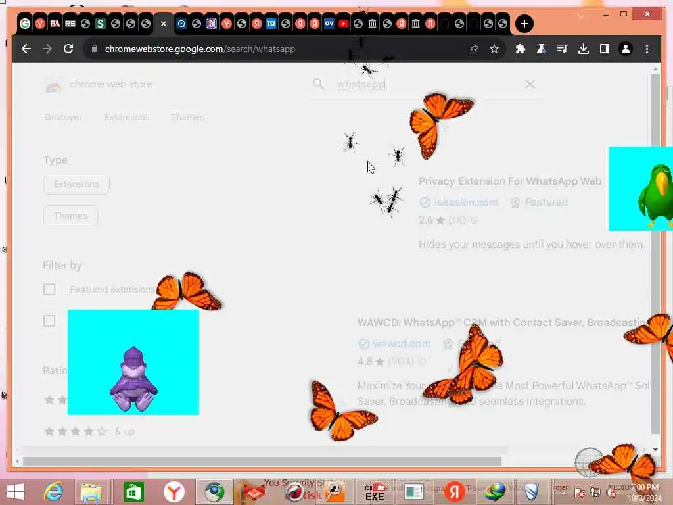The width and height of the screenshot is (673, 505).
Task: Show Chrome downloads
Action: click(584, 49)
